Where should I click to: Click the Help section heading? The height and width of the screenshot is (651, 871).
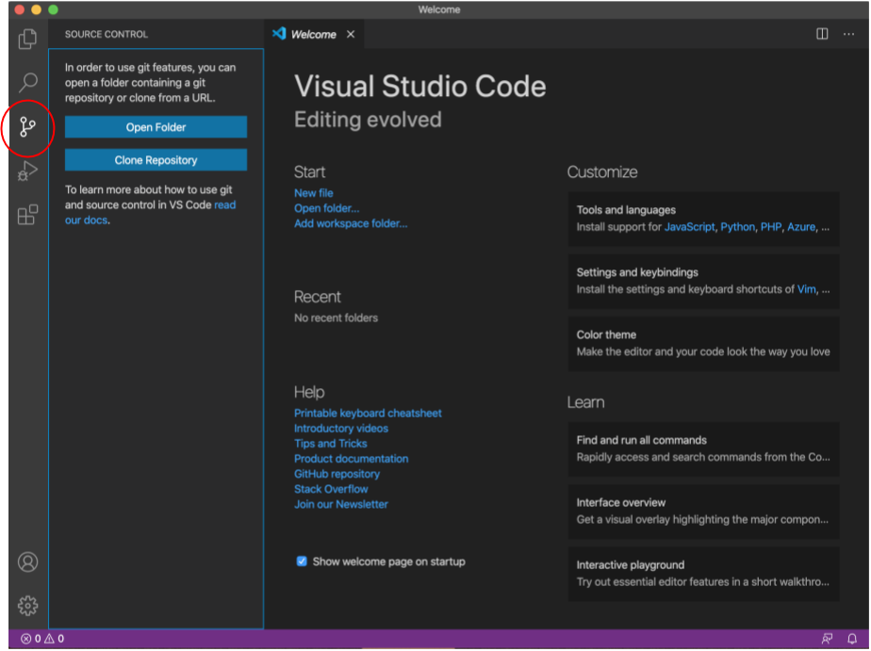[x=309, y=392]
